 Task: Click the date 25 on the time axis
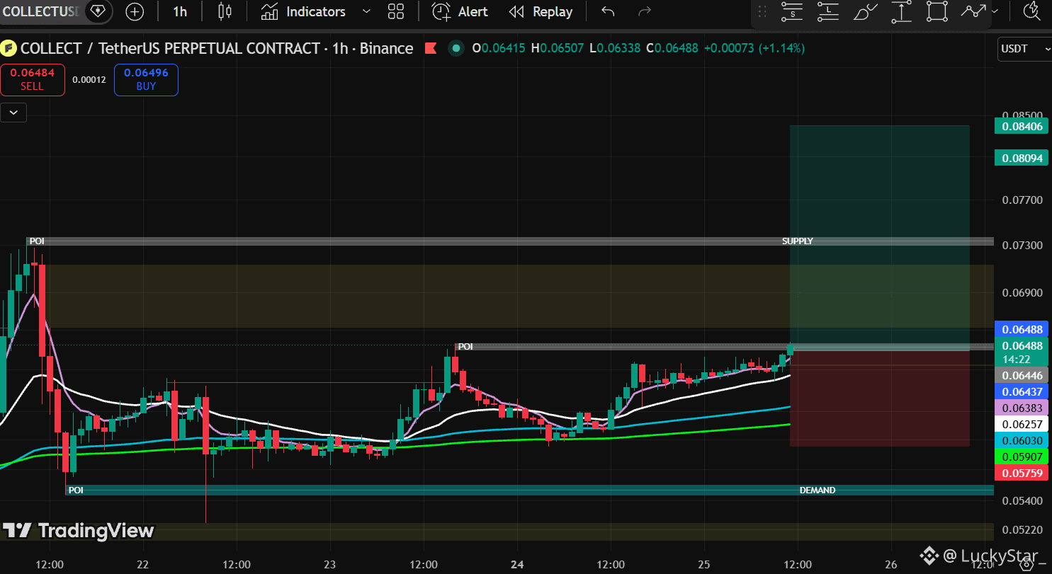704,564
